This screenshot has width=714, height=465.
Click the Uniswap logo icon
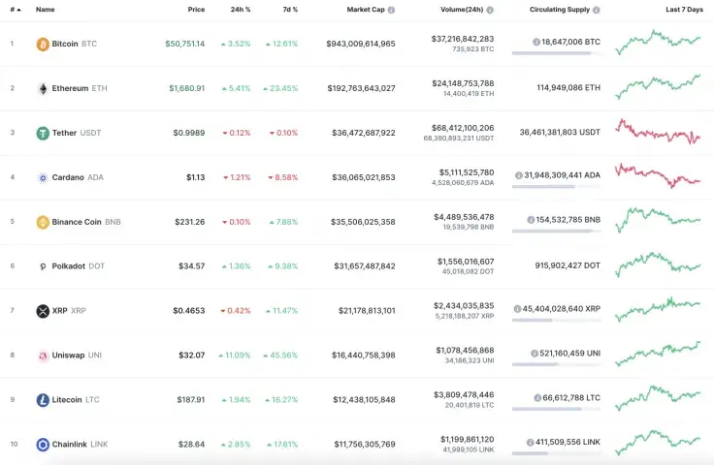[43, 356]
